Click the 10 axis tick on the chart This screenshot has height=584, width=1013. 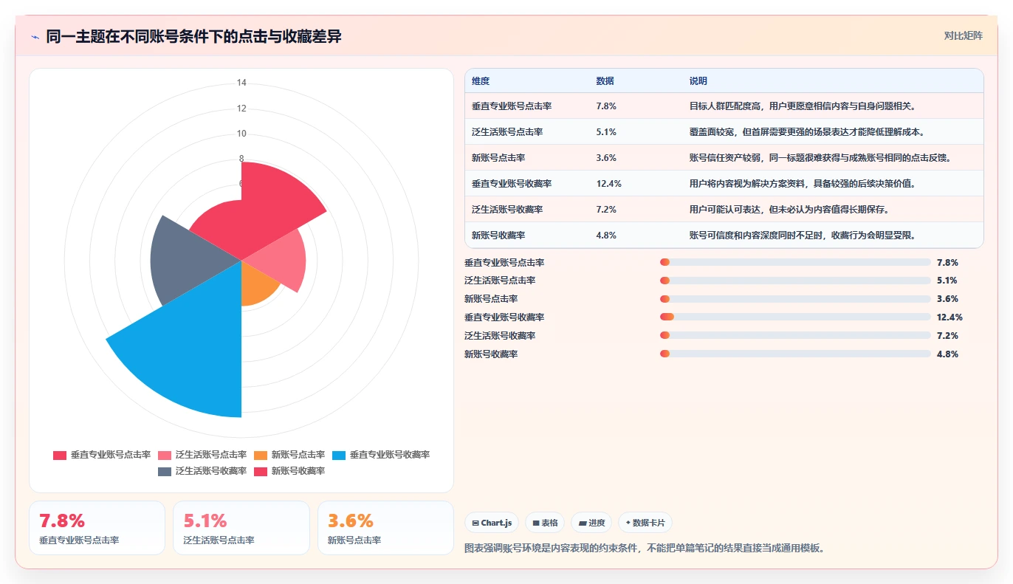coord(241,134)
